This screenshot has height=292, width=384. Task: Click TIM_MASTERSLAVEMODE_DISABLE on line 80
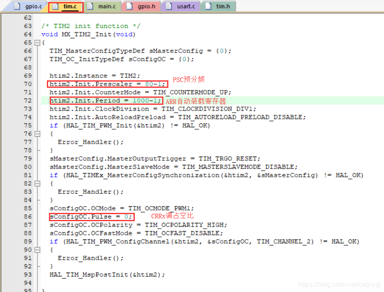[x=238, y=167]
